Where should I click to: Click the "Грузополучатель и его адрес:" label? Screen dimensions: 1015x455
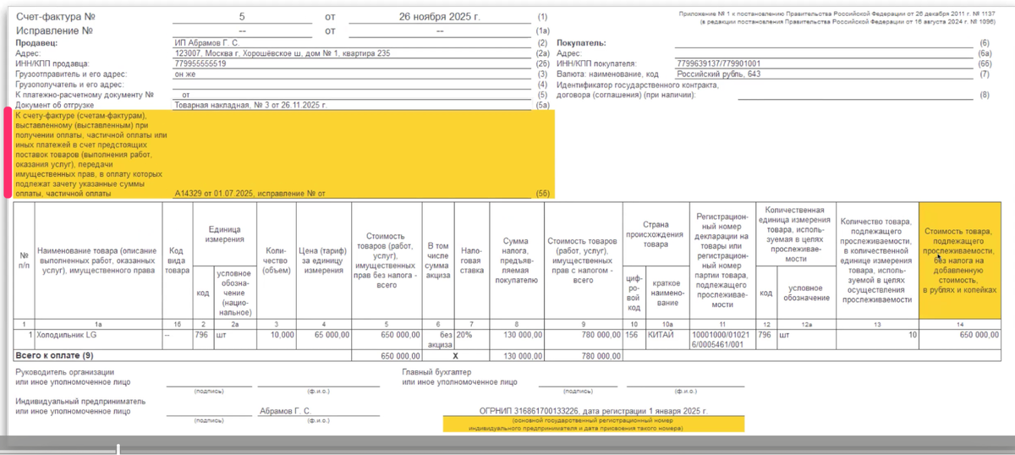click(x=68, y=85)
